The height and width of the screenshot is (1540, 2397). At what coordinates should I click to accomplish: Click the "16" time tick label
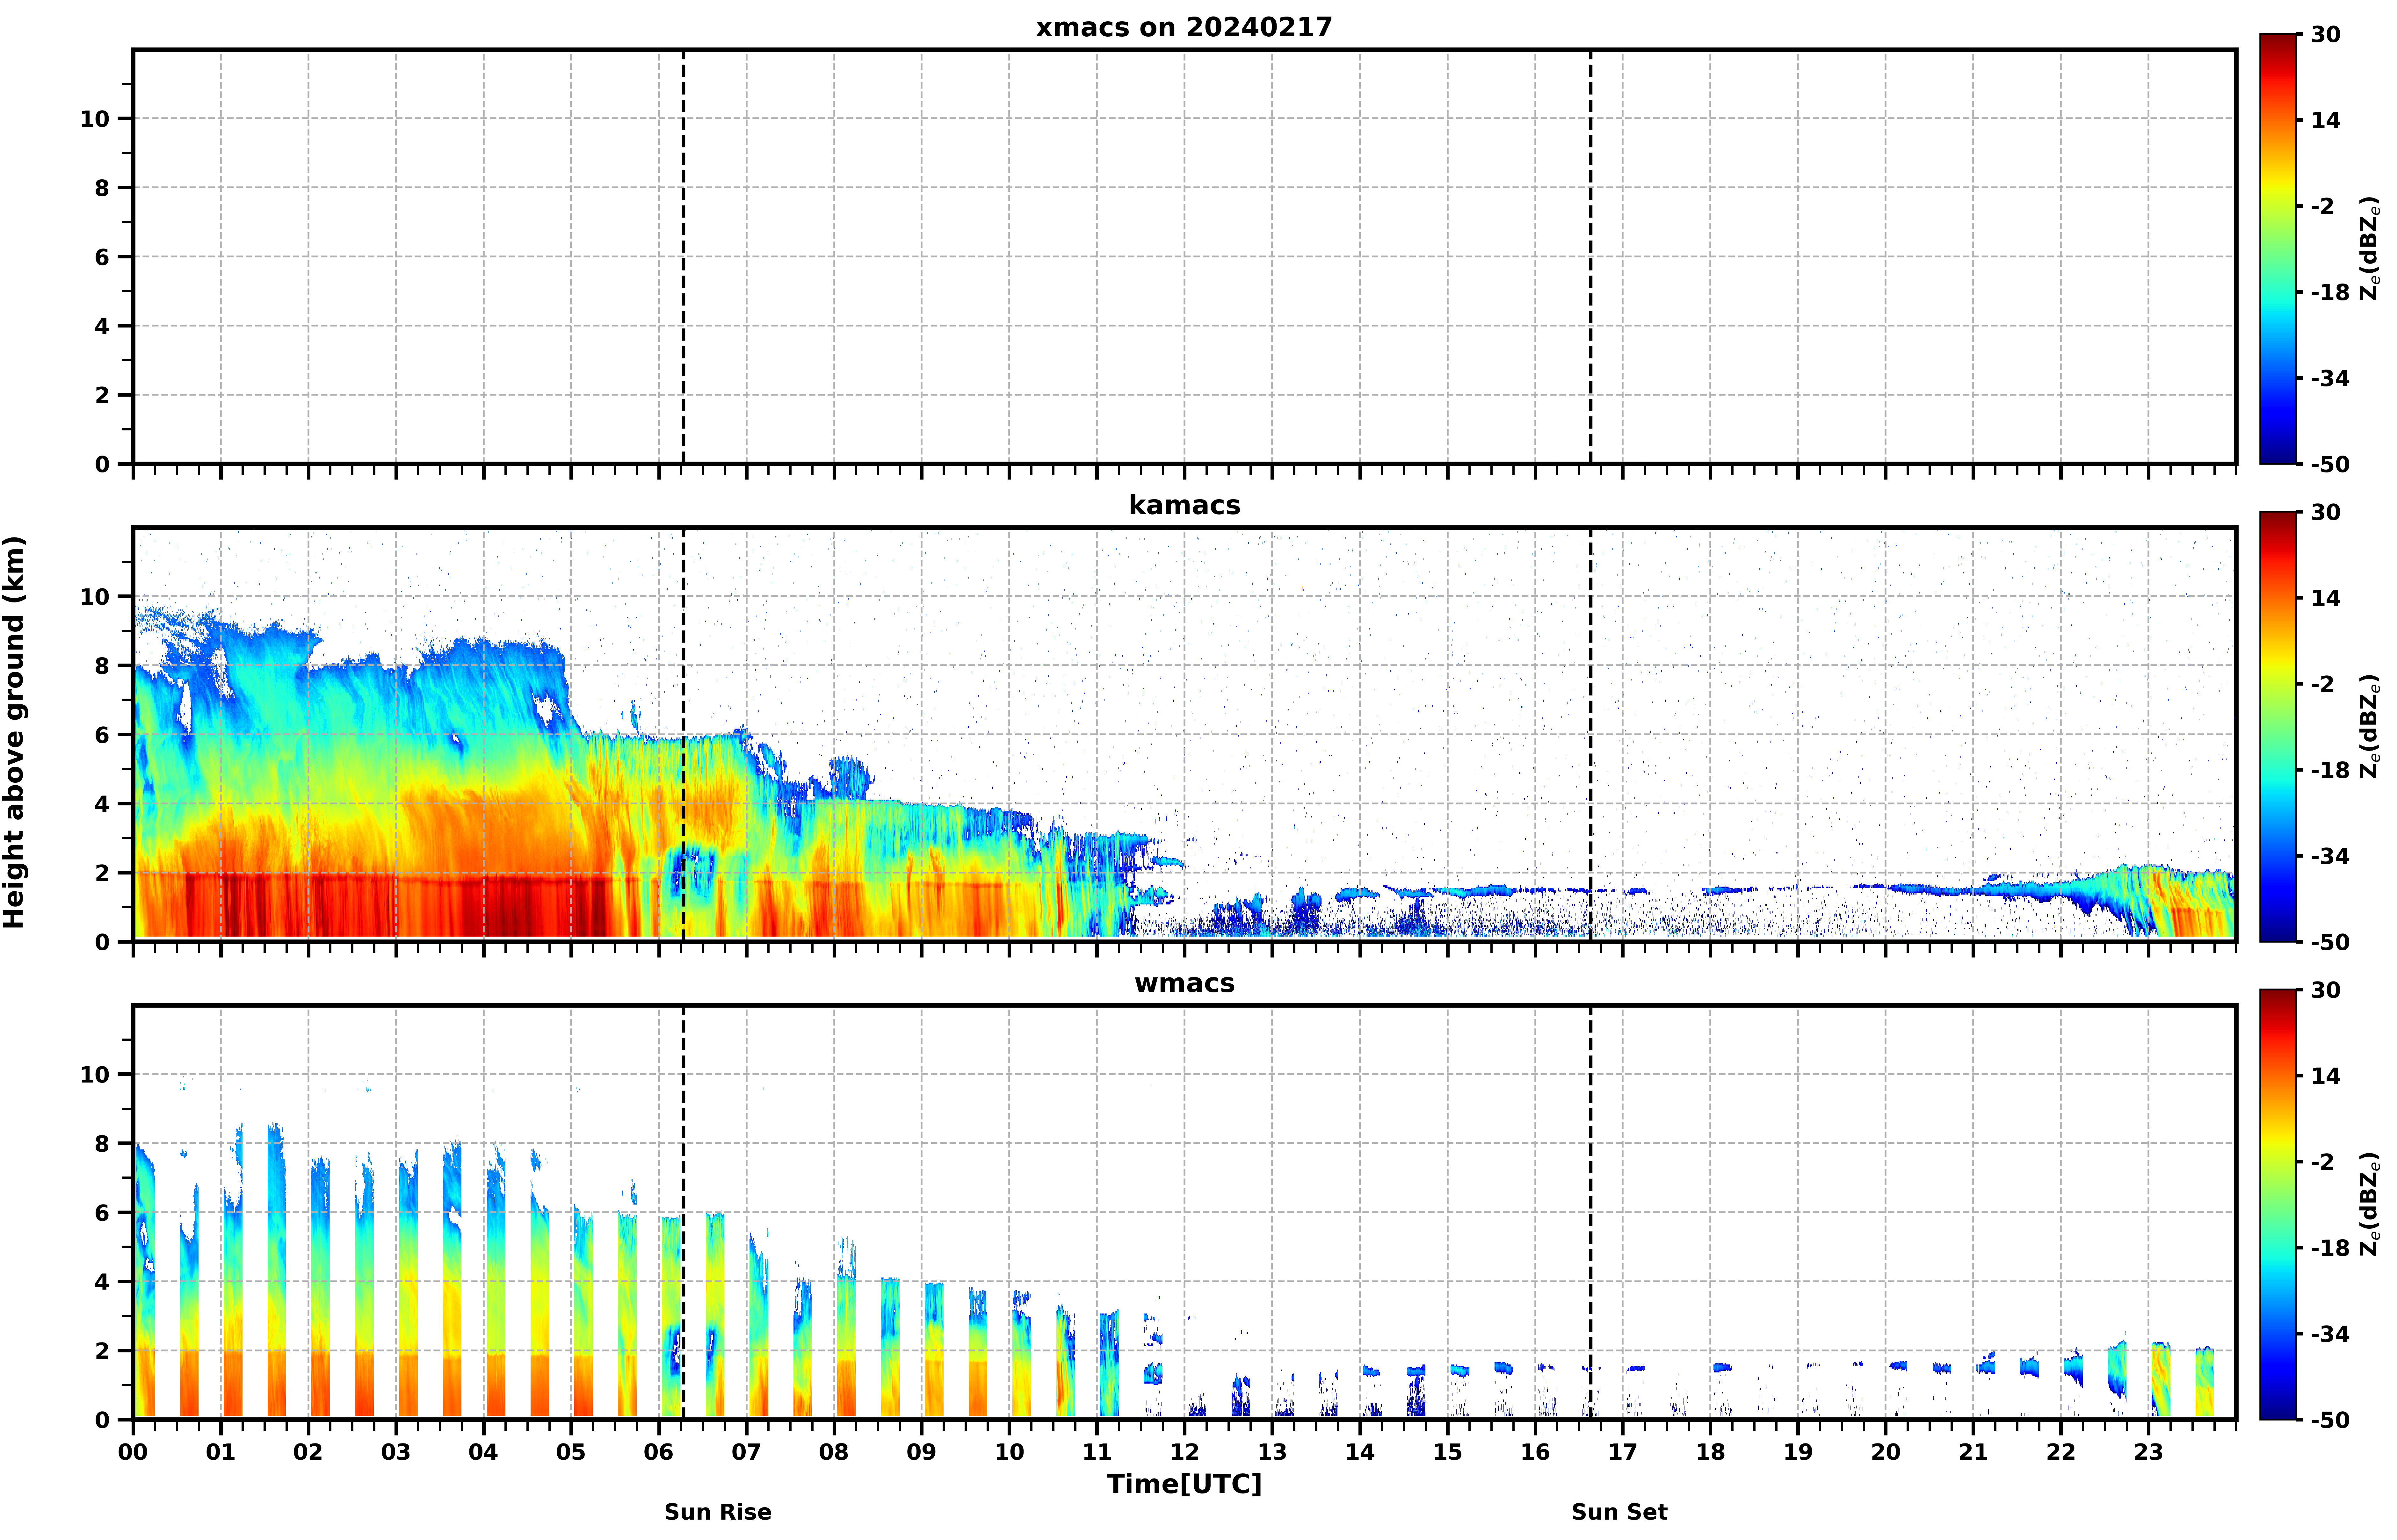click(1535, 1452)
